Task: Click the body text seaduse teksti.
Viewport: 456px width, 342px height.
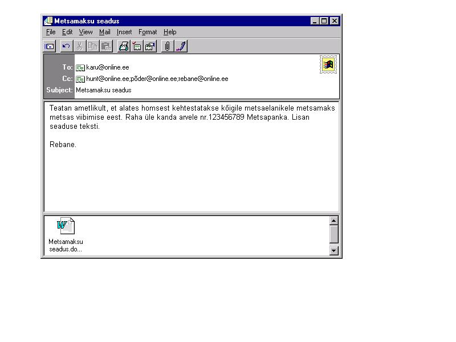Action: pyautogui.click(x=75, y=127)
